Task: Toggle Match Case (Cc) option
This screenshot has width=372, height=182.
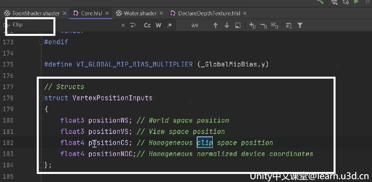Action: [147, 25]
